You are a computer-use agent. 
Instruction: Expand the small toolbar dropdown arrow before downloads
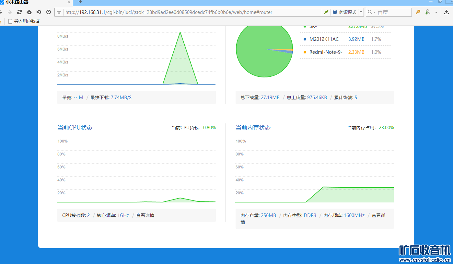pos(436,12)
